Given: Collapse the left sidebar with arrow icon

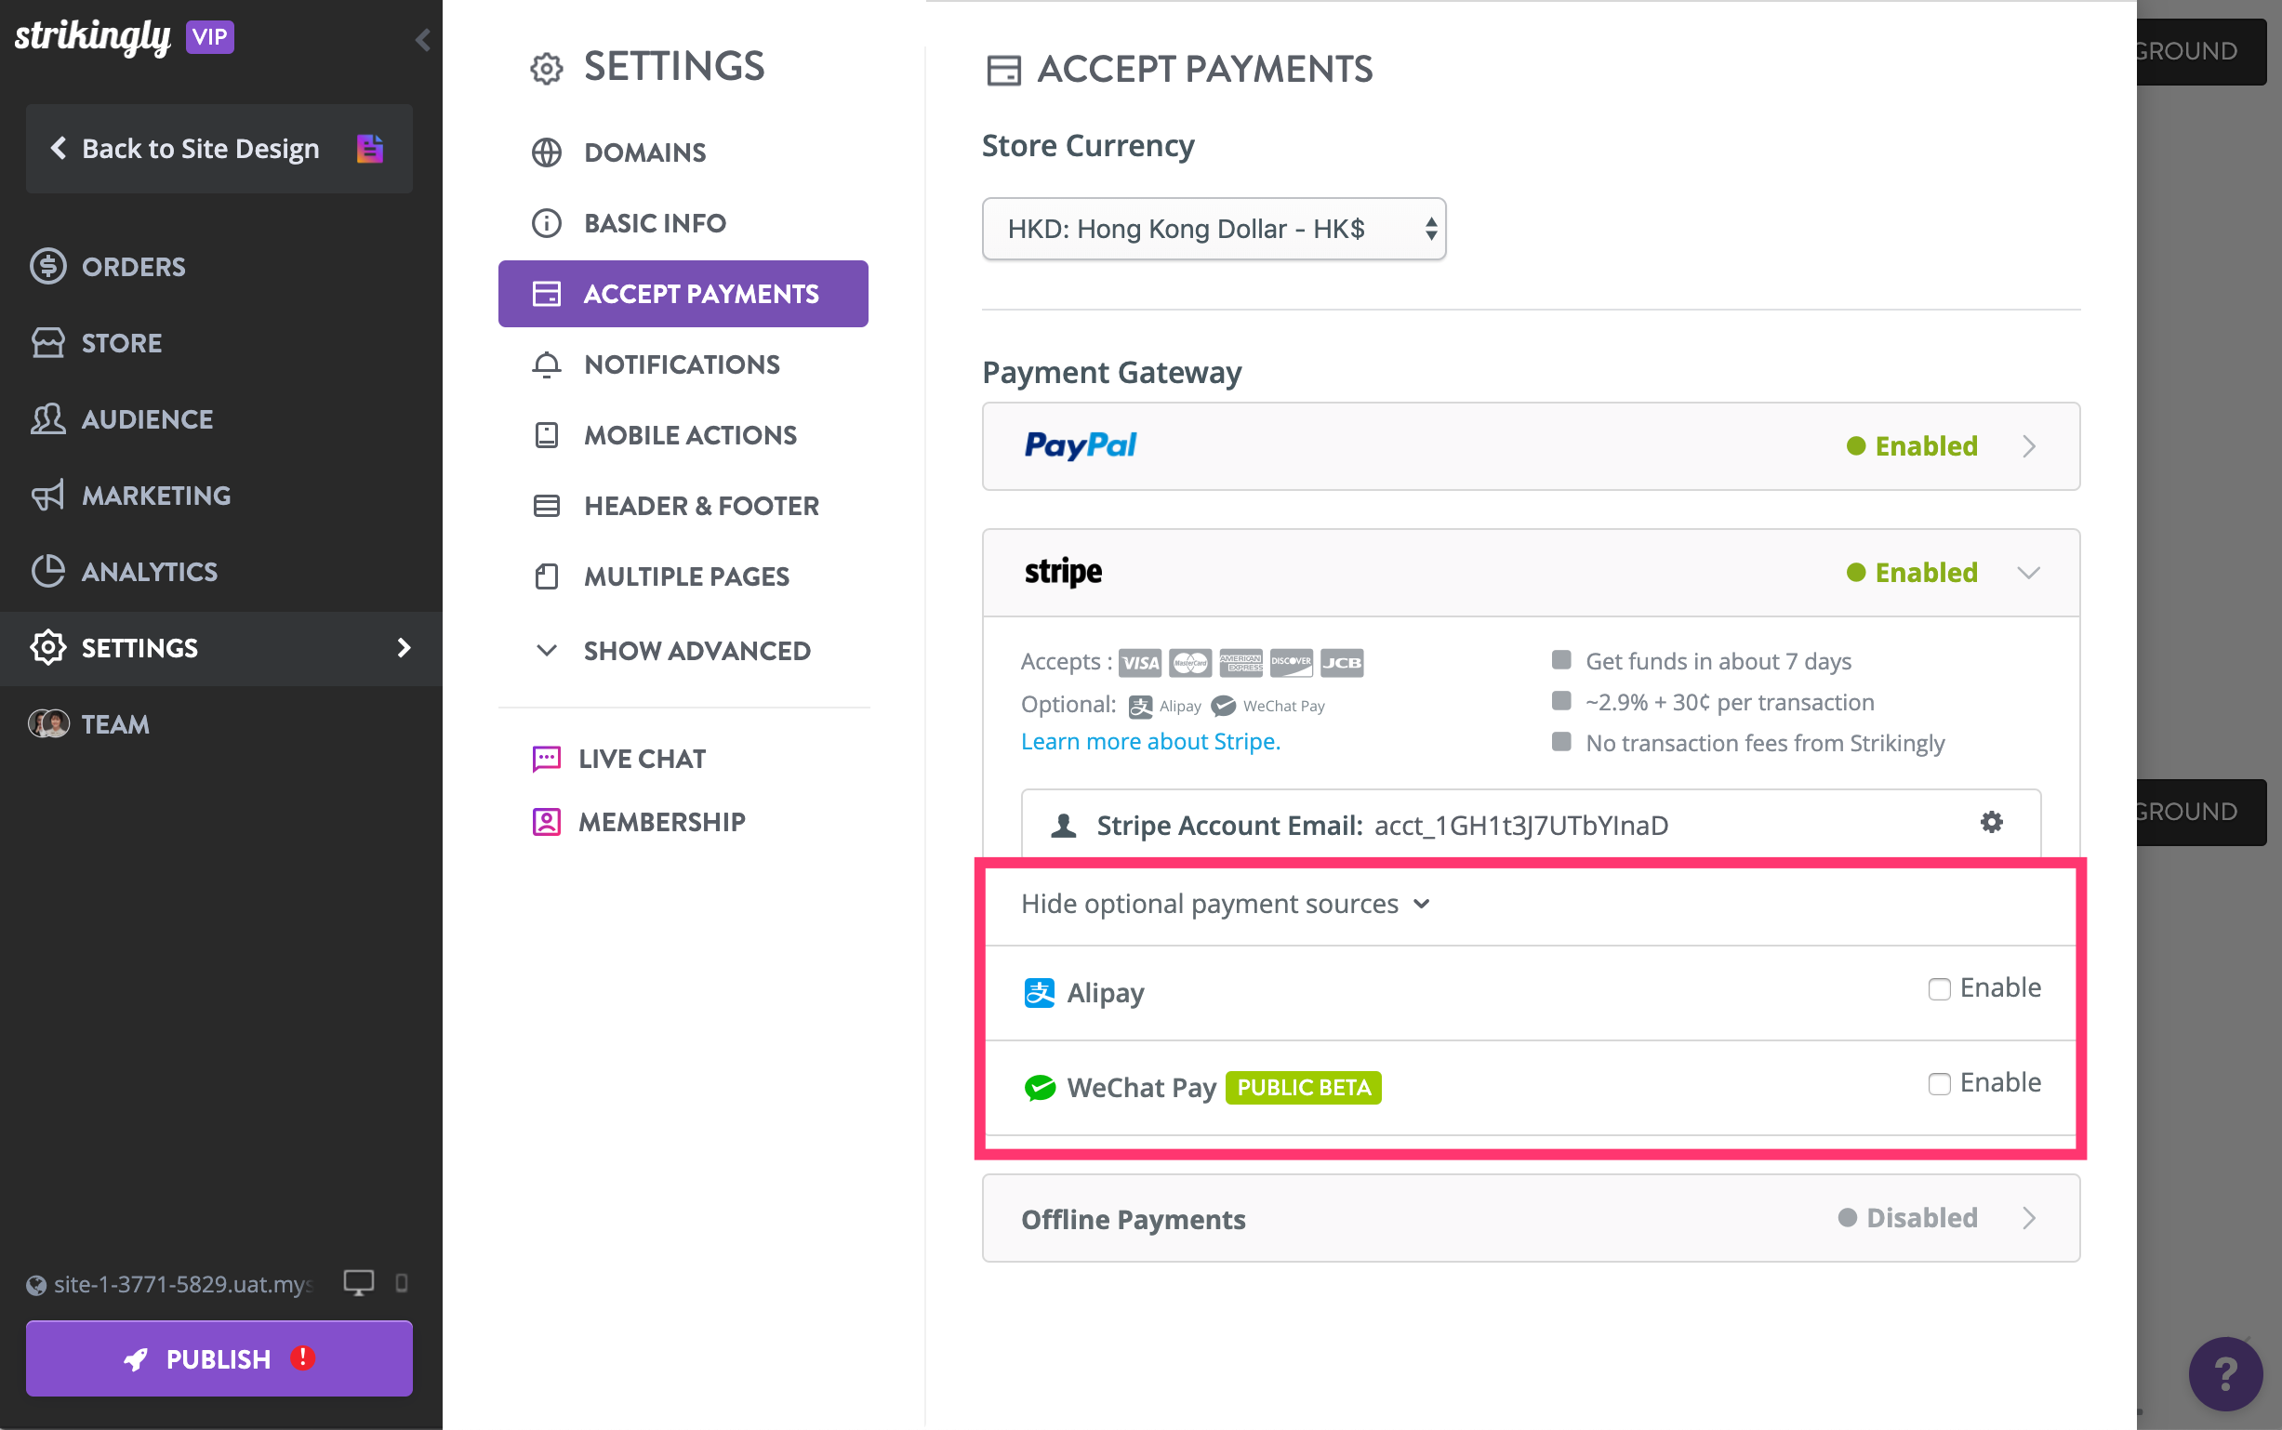Looking at the screenshot, I should (x=423, y=40).
